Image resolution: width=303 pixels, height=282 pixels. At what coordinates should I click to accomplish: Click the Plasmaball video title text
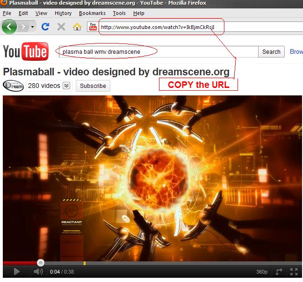116,72
